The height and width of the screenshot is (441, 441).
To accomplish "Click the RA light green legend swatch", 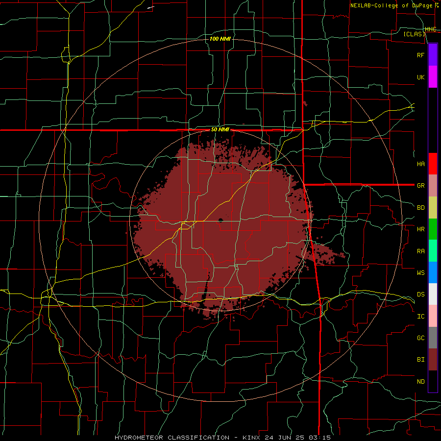I will 433,251.
